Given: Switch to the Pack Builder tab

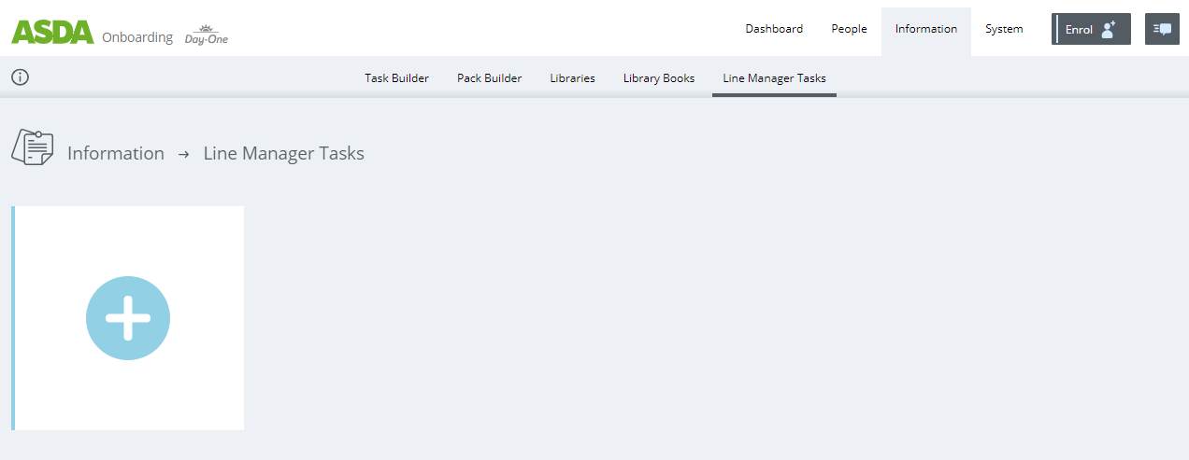Looking at the screenshot, I should pos(489,78).
